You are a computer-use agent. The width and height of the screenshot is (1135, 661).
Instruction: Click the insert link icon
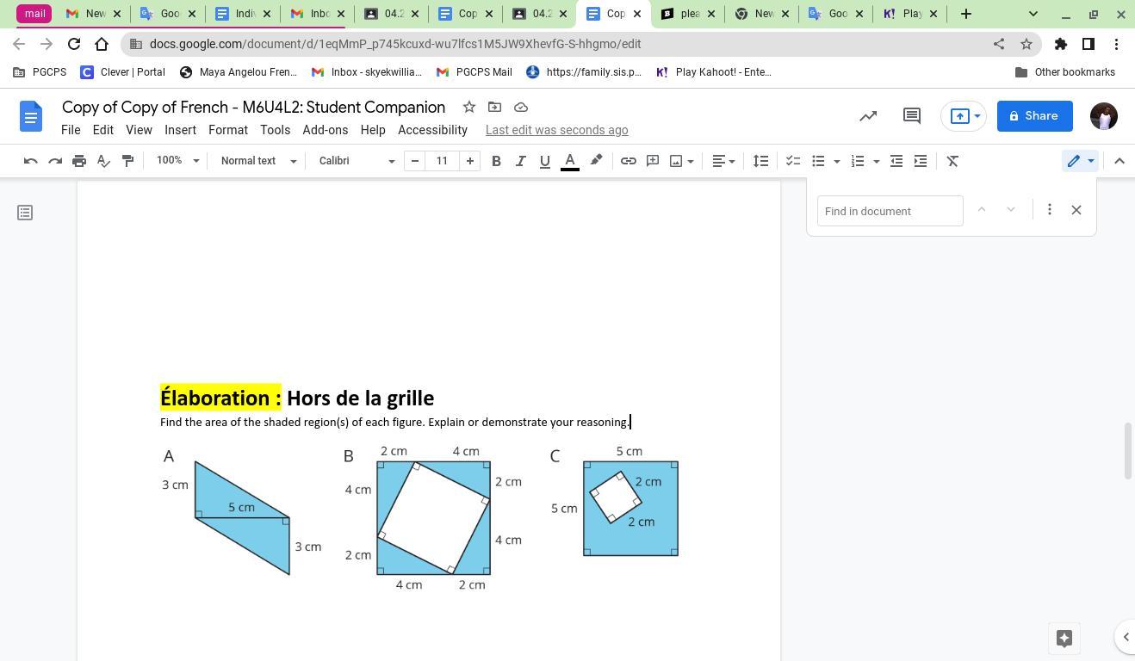point(629,161)
